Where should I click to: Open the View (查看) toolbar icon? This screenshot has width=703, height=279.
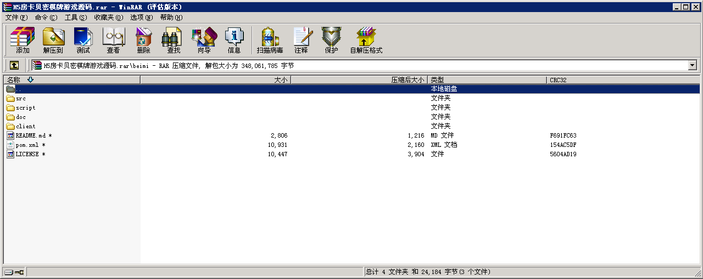click(x=113, y=41)
